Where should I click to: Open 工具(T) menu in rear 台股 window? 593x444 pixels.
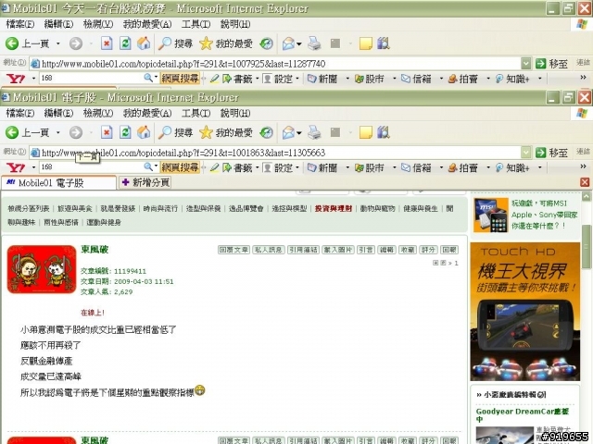point(196,24)
